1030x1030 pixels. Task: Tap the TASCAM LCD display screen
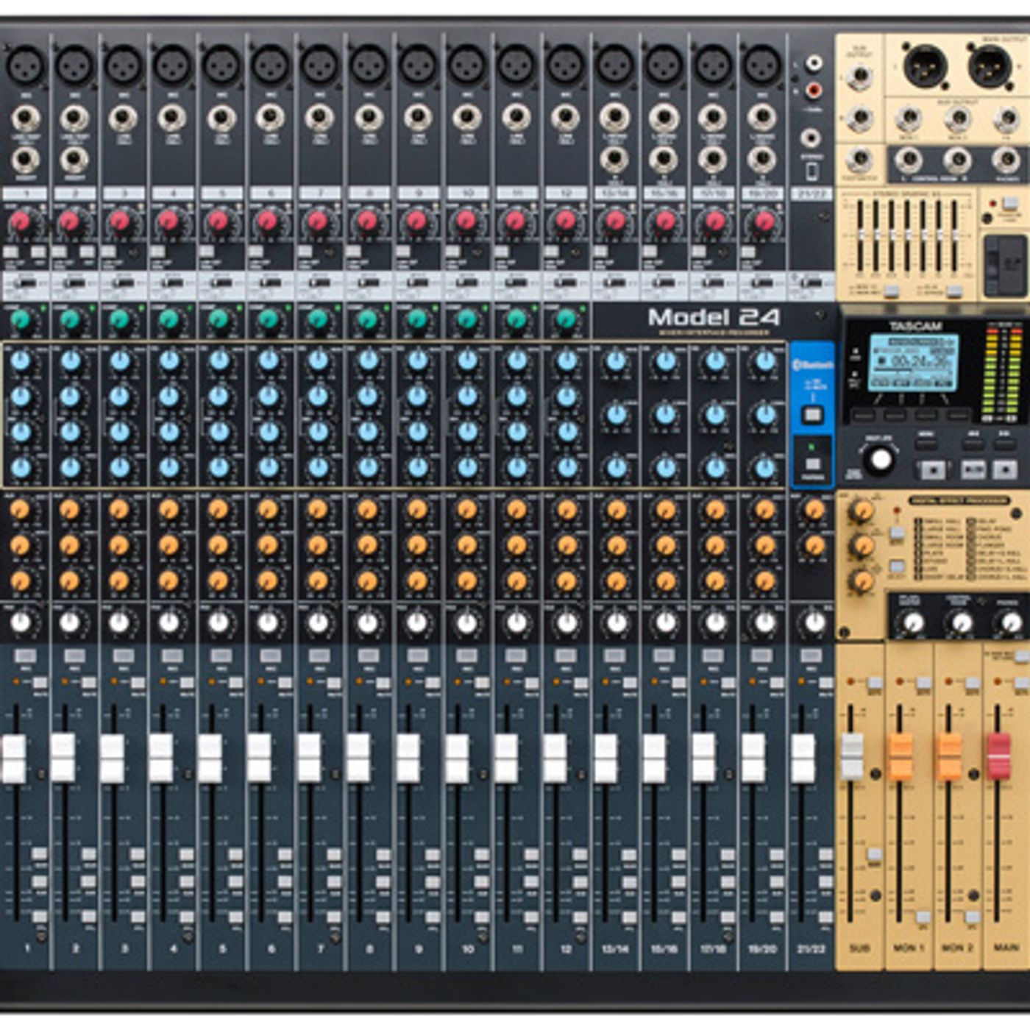[914, 362]
